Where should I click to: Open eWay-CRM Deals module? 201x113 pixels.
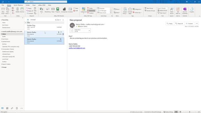[x=53, y=10]
